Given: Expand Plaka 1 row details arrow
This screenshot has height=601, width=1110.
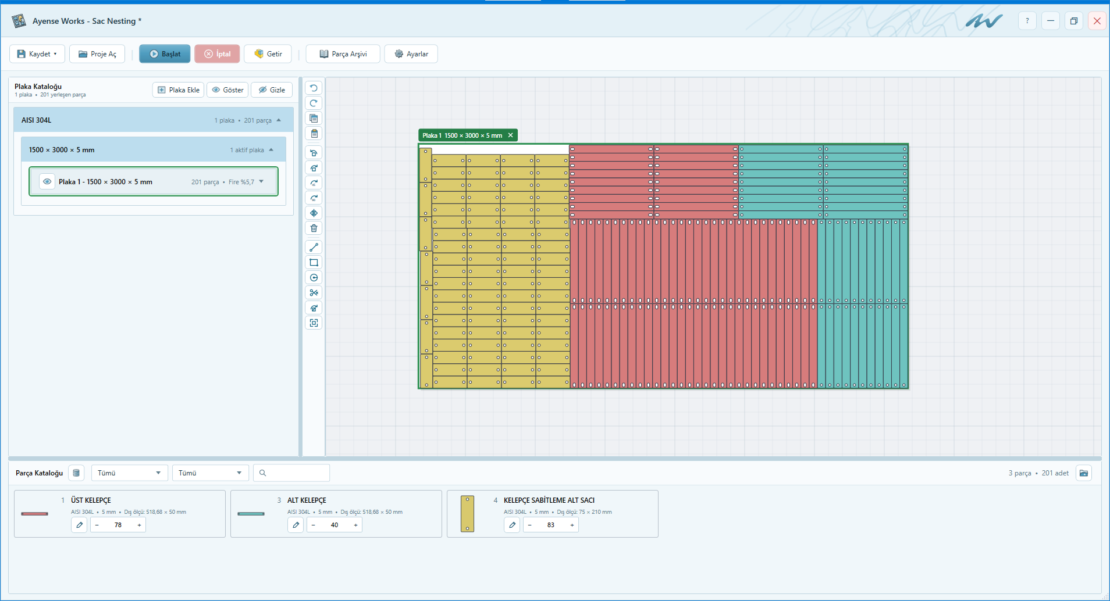Looking at the screenshot, I should click(x=261, y=181).
